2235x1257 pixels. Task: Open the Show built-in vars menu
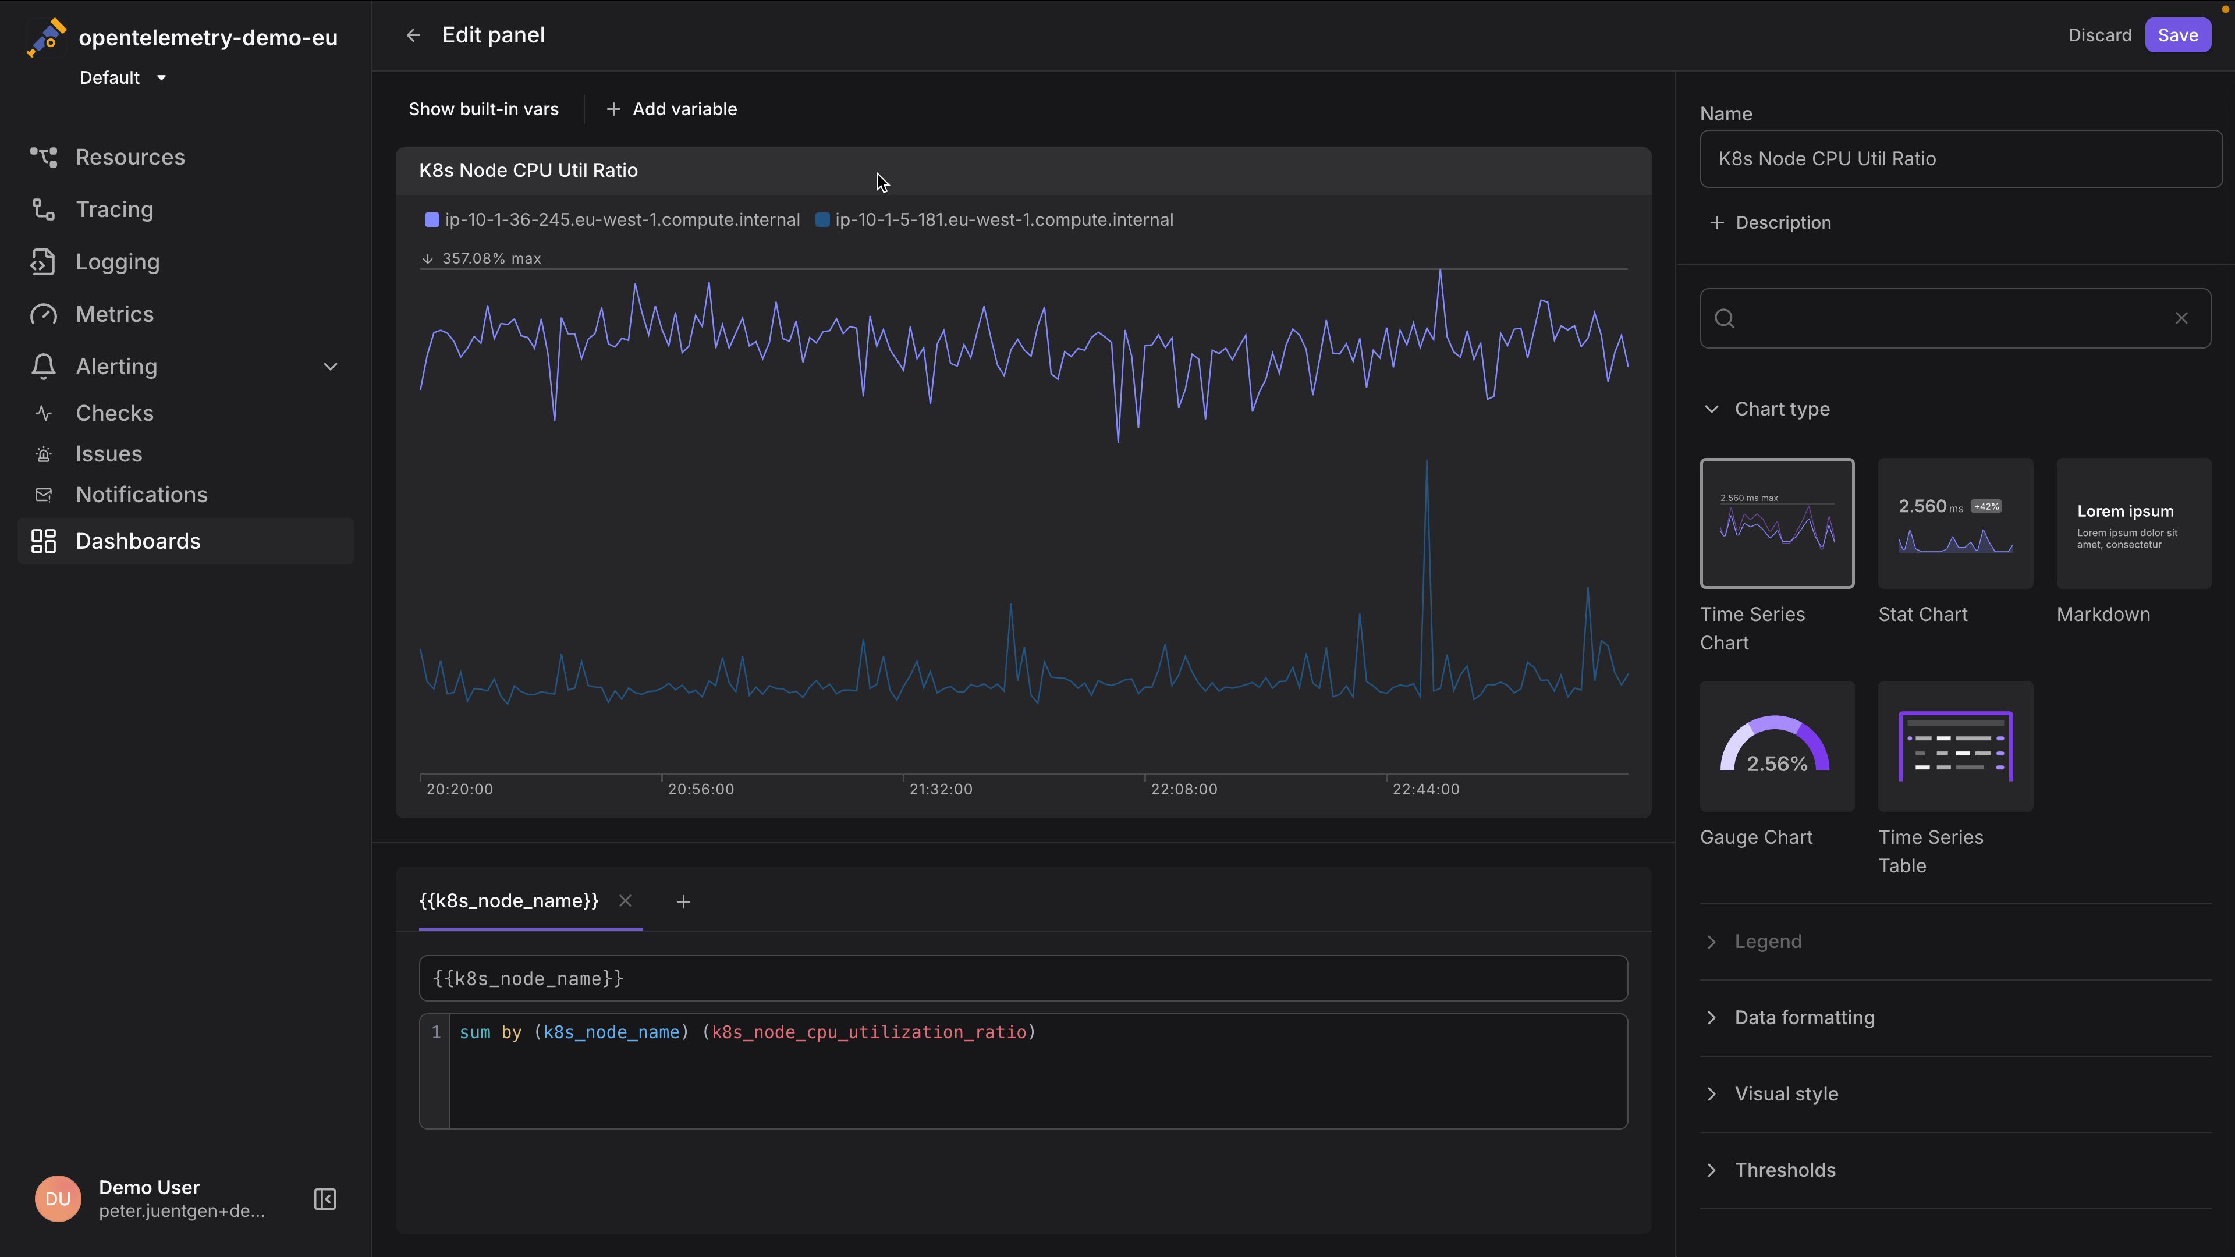click(x=484, y=109)
